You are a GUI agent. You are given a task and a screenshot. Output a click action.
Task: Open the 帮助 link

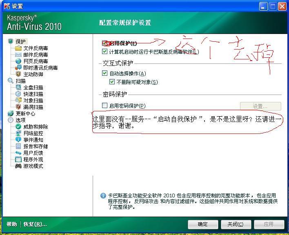11,224
